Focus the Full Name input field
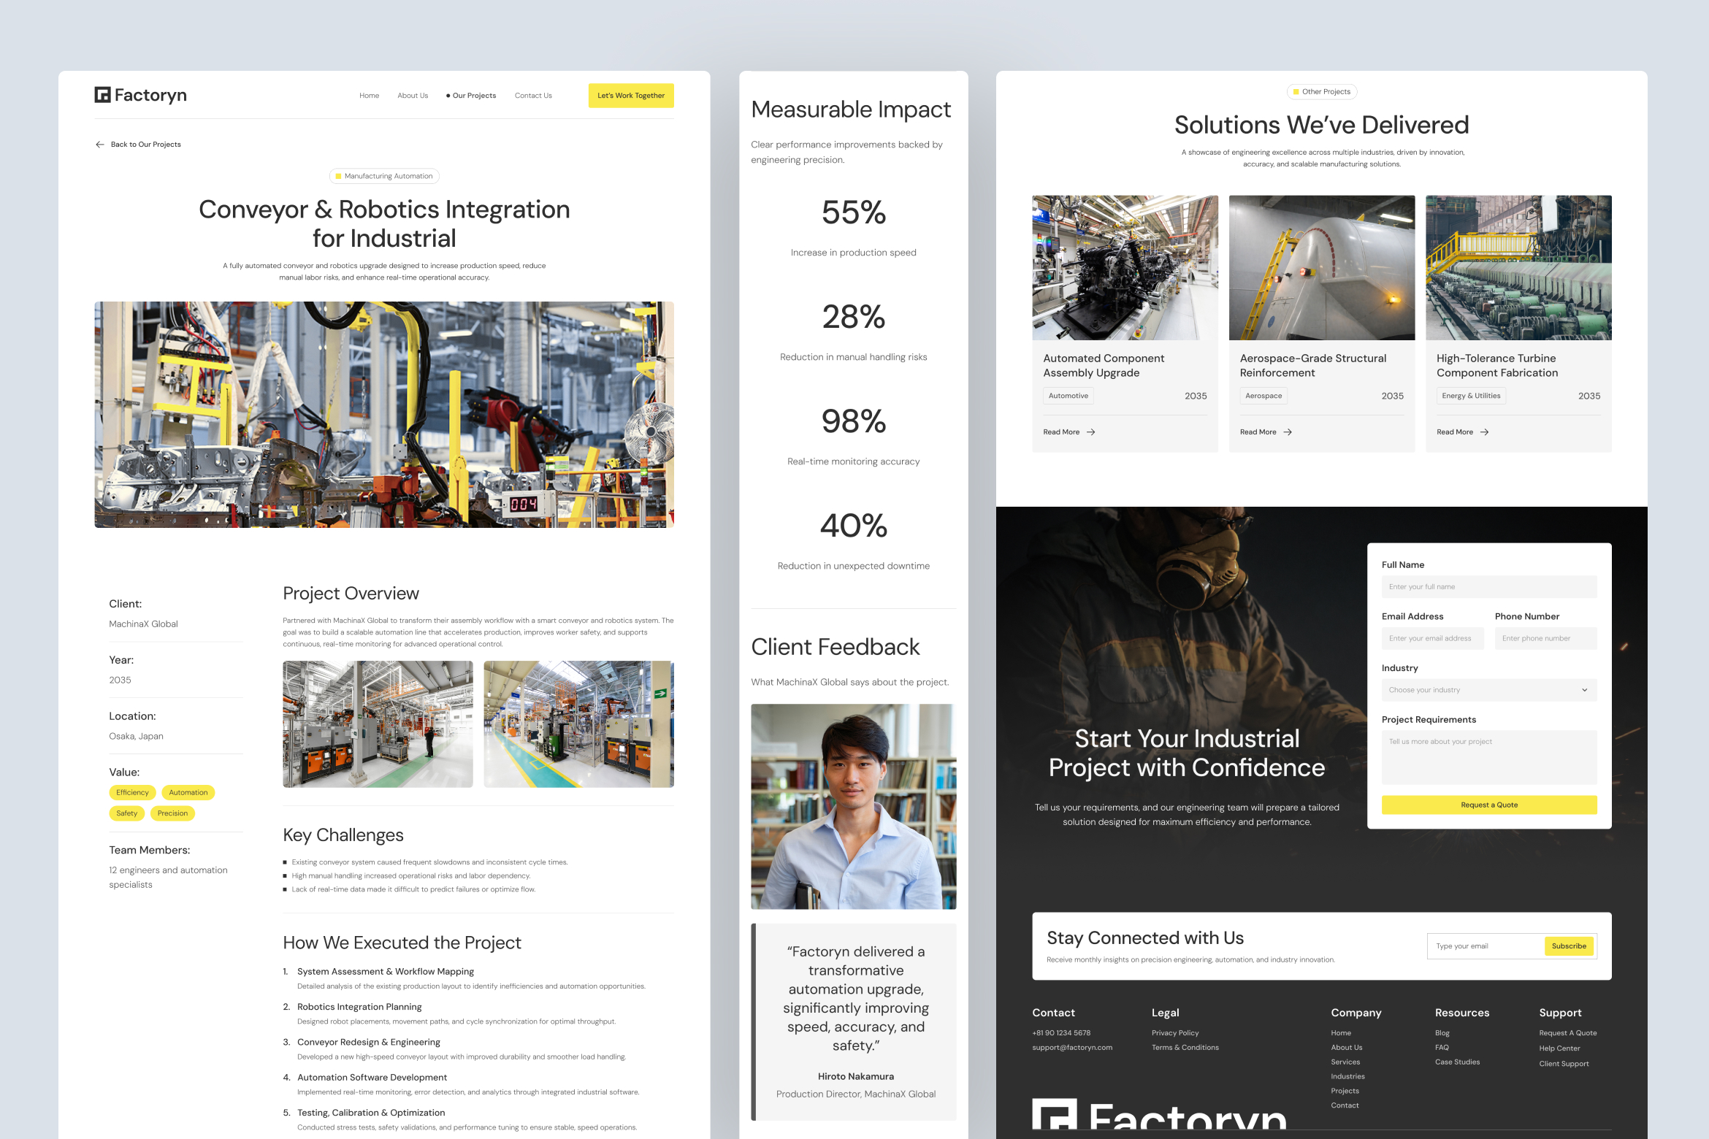 point(1488,587)
